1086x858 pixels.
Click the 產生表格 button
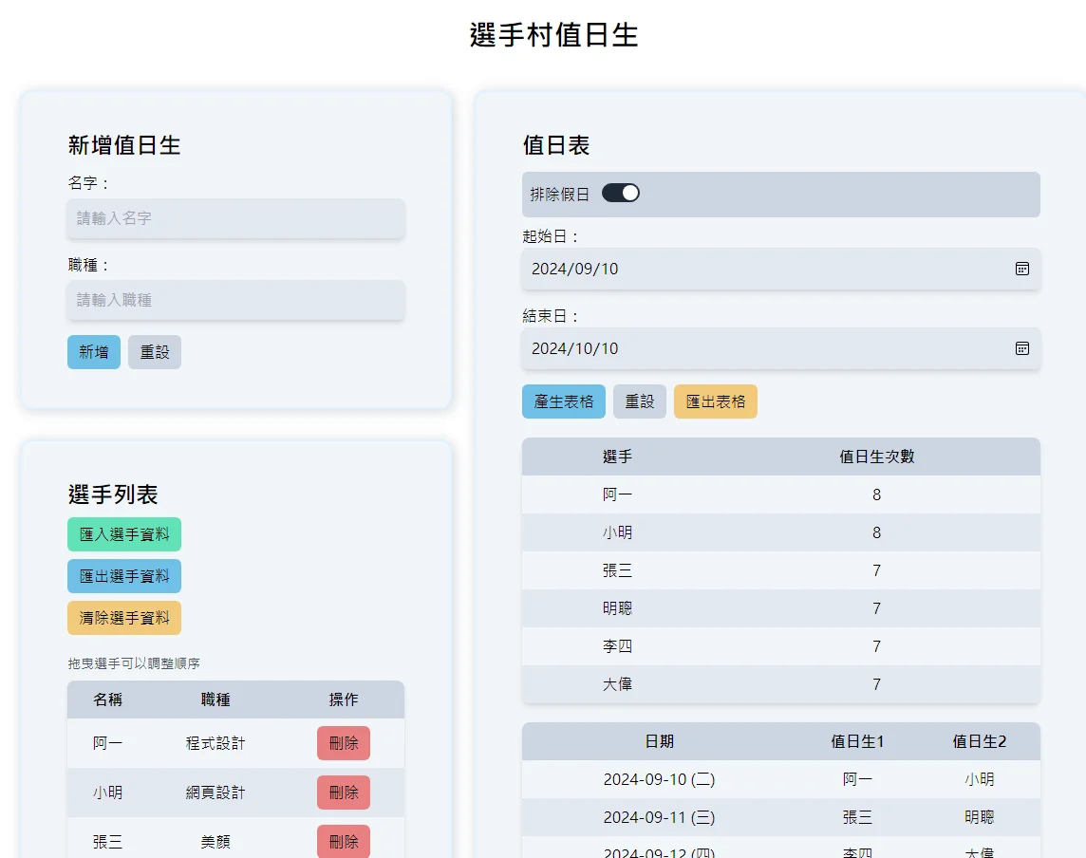coord(563,401)
